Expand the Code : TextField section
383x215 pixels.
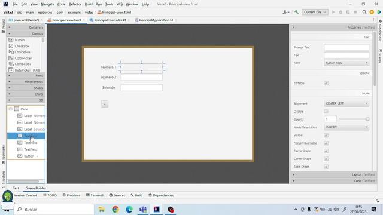334,180
